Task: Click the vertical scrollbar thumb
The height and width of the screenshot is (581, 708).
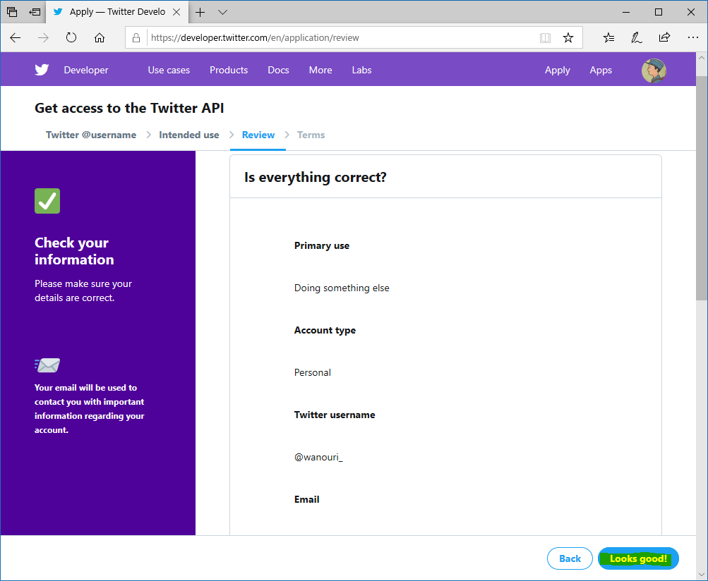Action: 701,187
